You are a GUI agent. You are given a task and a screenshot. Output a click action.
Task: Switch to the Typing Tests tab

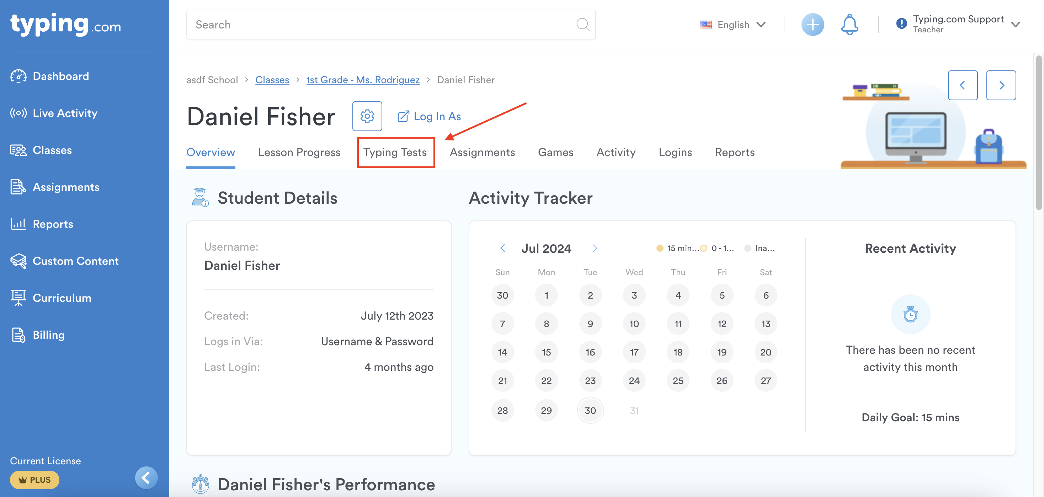[395, 152]
